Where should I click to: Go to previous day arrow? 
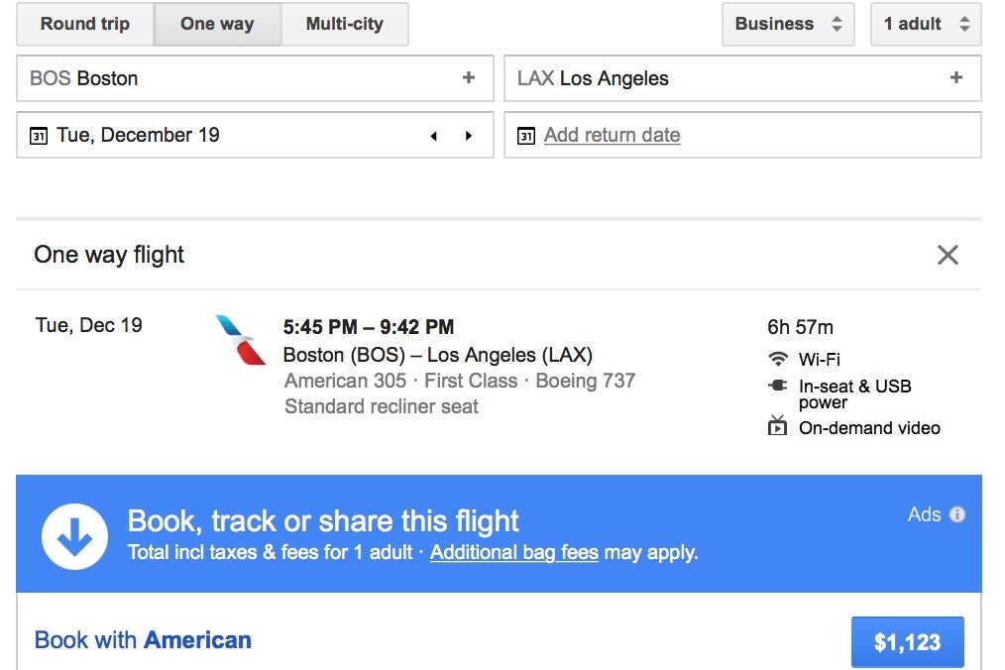coord(434,136)
